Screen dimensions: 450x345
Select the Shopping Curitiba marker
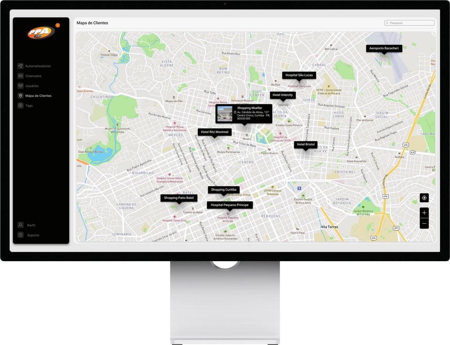(224, 190)
